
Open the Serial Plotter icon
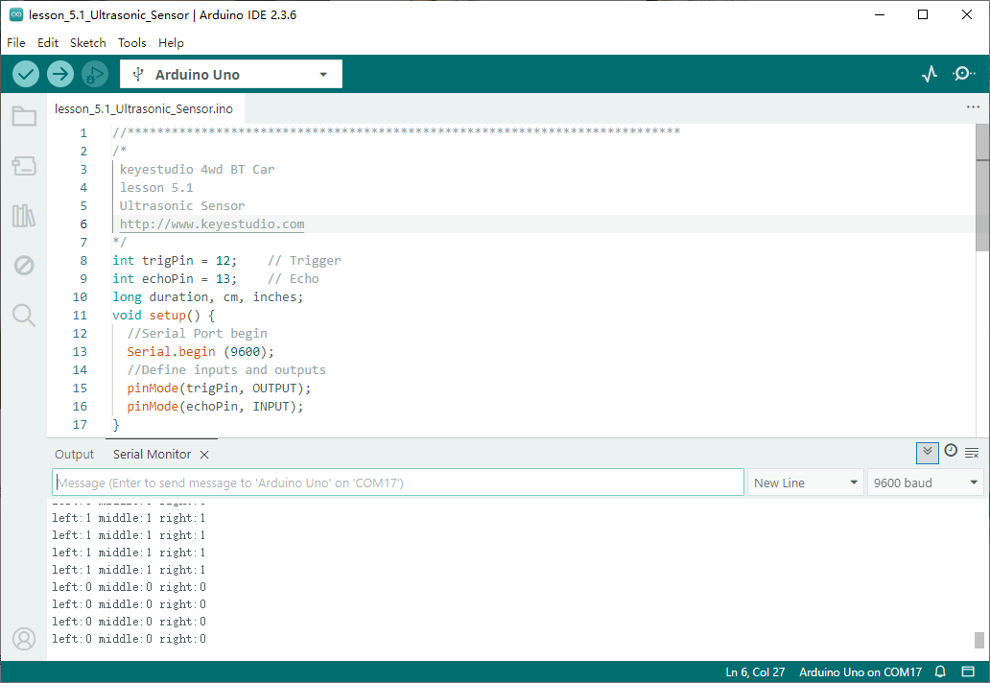pos(929,75)
